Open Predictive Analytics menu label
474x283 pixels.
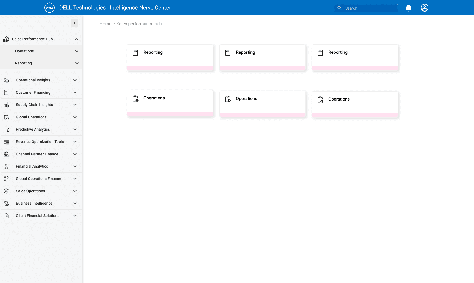click(33, 129)
